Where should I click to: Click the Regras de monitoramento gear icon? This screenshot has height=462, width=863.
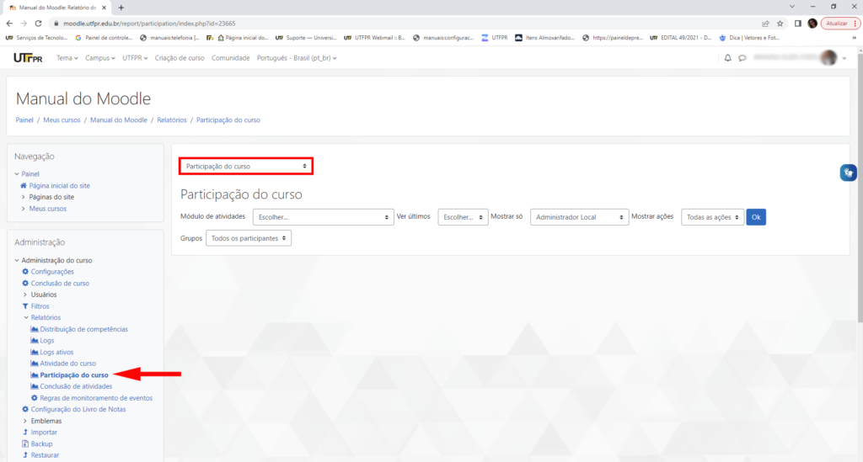[34, 398]
